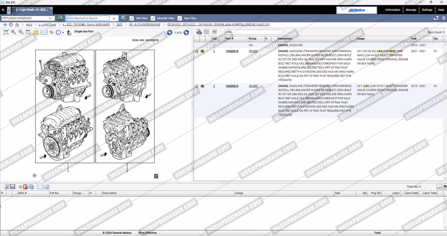The height and width of the screenshot is (236, 447).
Task: Go to next illustration page arrow
Action: click(x=186, y=32)
